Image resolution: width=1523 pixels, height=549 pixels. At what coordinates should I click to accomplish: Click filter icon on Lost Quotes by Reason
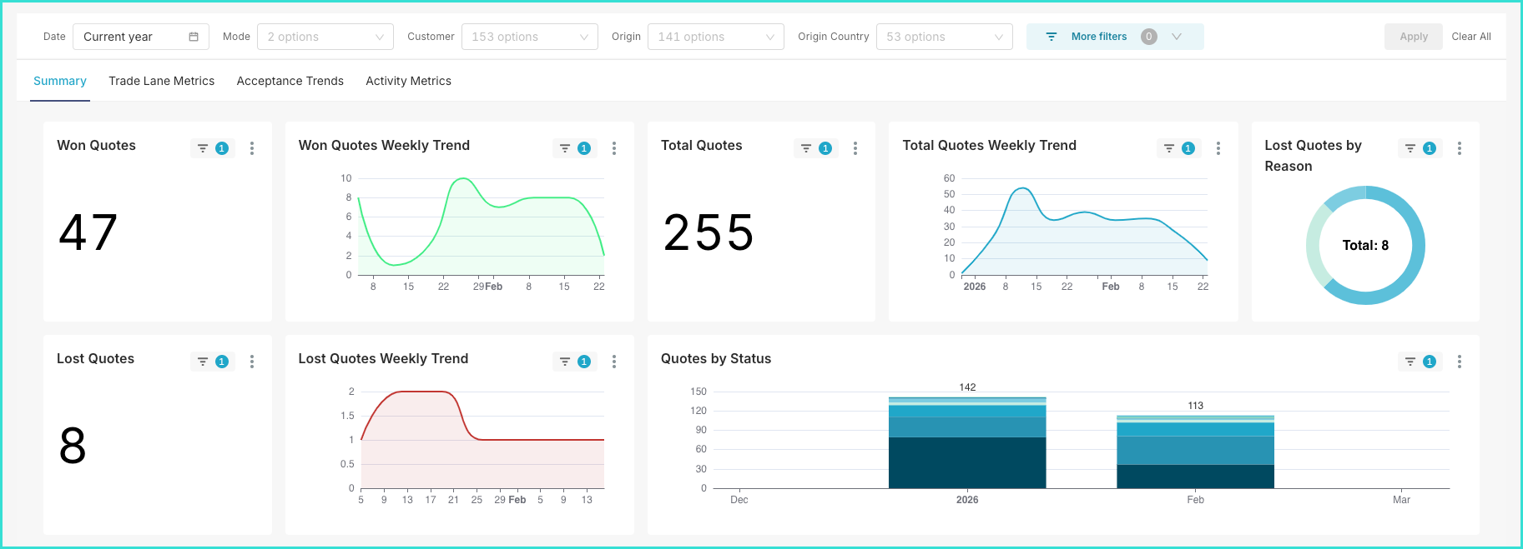pos(1410,148)
